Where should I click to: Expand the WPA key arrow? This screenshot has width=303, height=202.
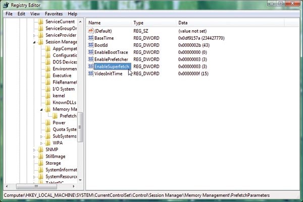pyautogui.click(x=41, y=143)
